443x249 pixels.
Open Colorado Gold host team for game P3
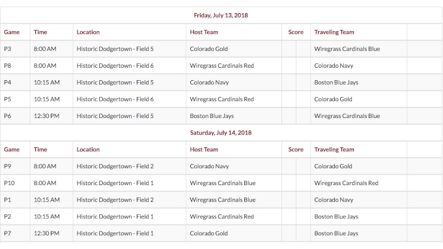pos(208,49)
